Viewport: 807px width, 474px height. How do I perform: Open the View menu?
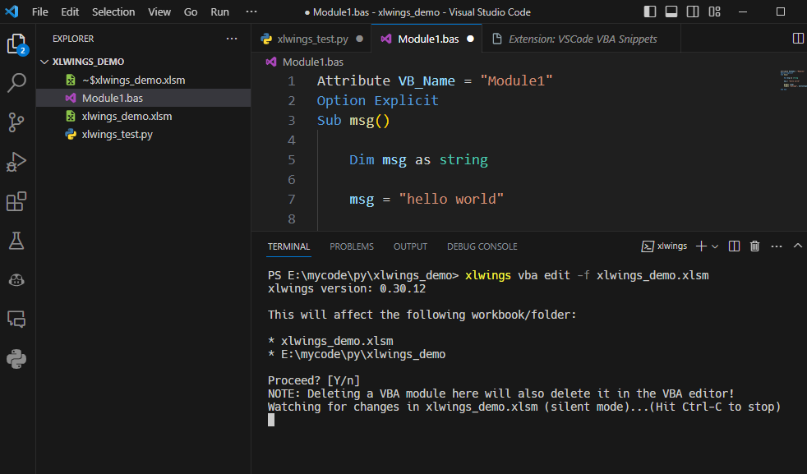pos(159,12)
